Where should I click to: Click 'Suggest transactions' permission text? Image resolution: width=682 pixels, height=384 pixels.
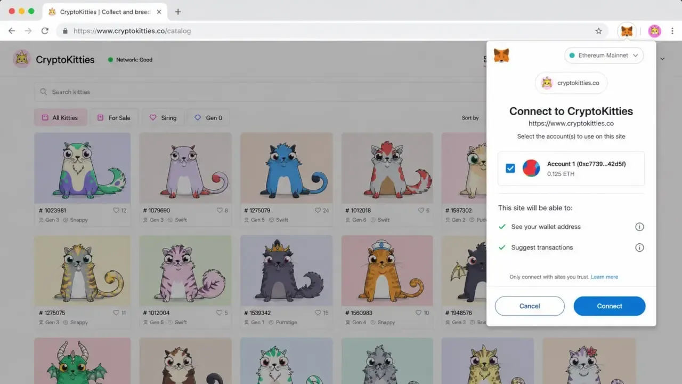click(x=542, y=247)
